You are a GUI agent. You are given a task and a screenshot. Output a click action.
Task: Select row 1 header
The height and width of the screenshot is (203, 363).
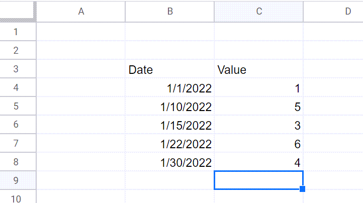point(16,32)
